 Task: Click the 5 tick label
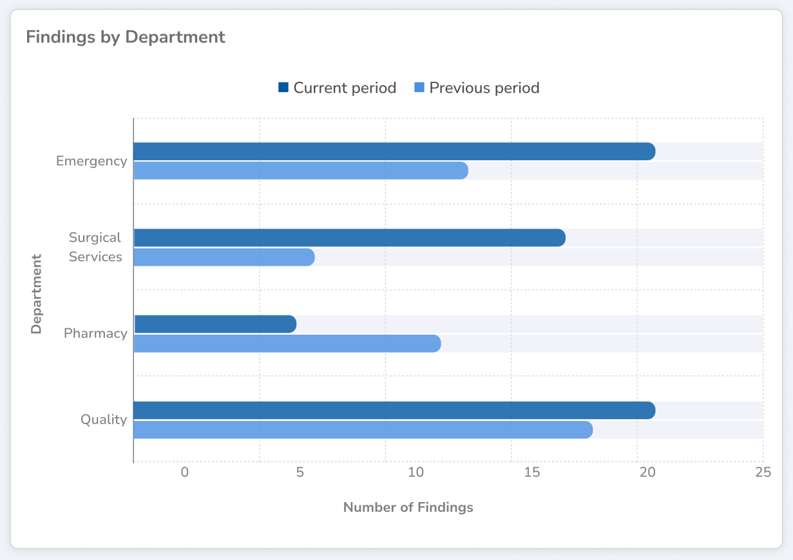click(x=300, y=472)
